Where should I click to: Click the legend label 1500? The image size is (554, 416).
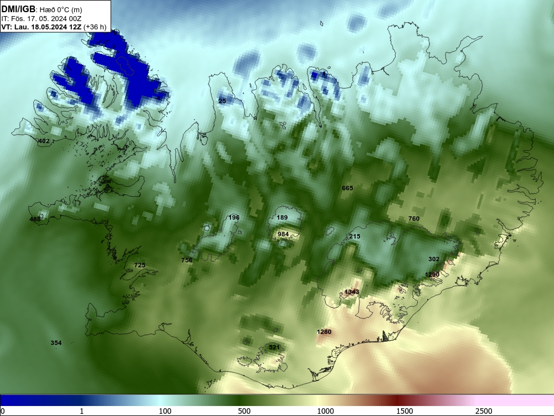point(404,411)
